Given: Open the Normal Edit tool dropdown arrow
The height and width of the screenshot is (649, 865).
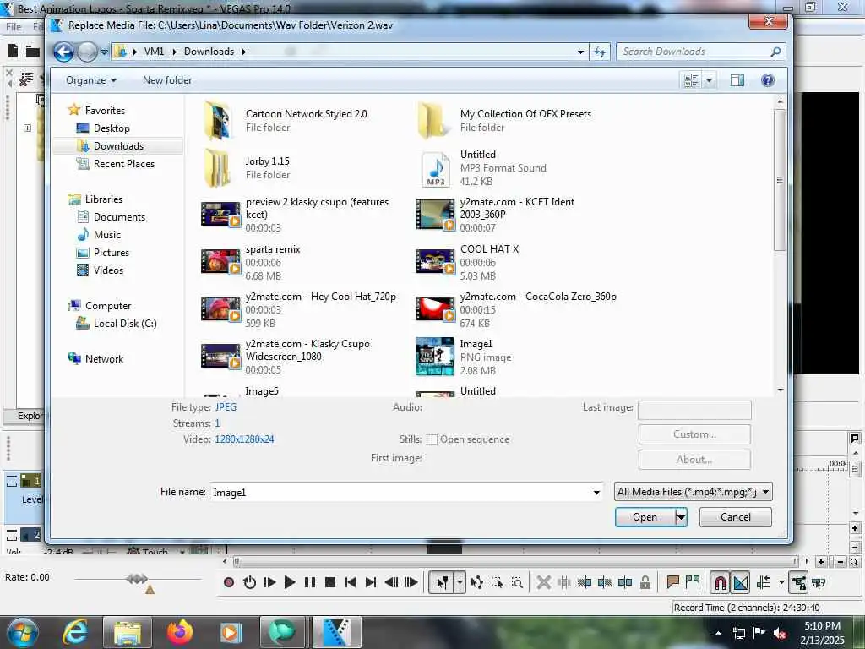Looking at the screenshot, I should 460,582.
